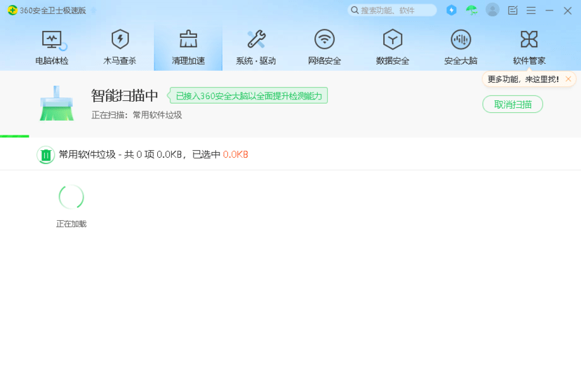
Task: Minimize the 360 window
Action: tap(549, 11)
